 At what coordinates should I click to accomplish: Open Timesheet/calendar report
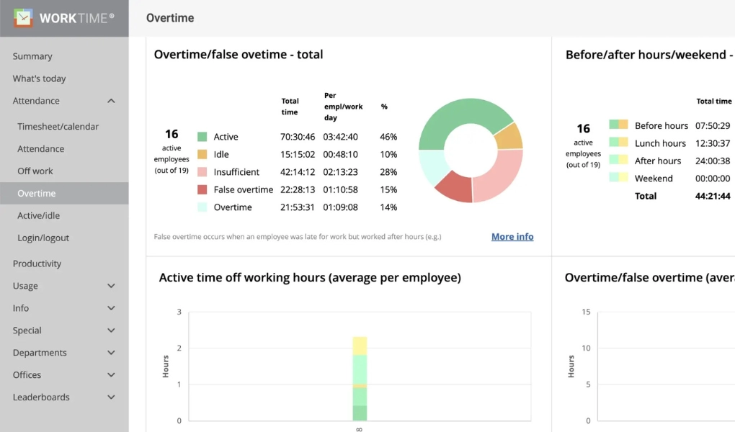(58, 127)
